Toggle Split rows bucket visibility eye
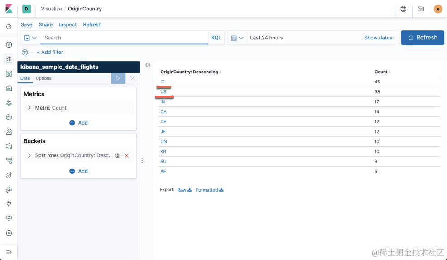 pos(118,155)
